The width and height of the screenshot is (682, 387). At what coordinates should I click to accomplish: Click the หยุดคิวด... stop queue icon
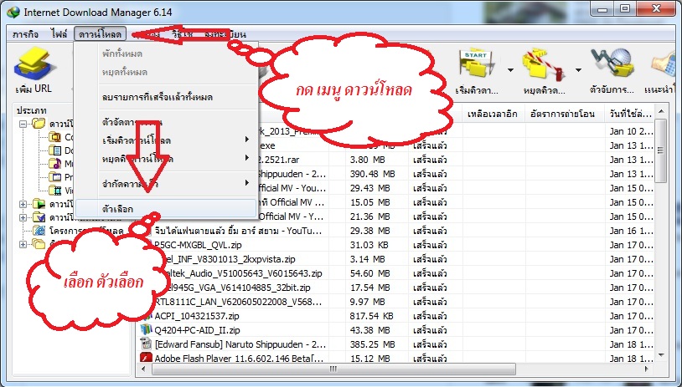click(544, 66)
